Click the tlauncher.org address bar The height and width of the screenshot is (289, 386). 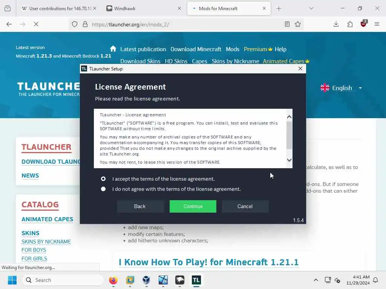(x=186, y=24)
